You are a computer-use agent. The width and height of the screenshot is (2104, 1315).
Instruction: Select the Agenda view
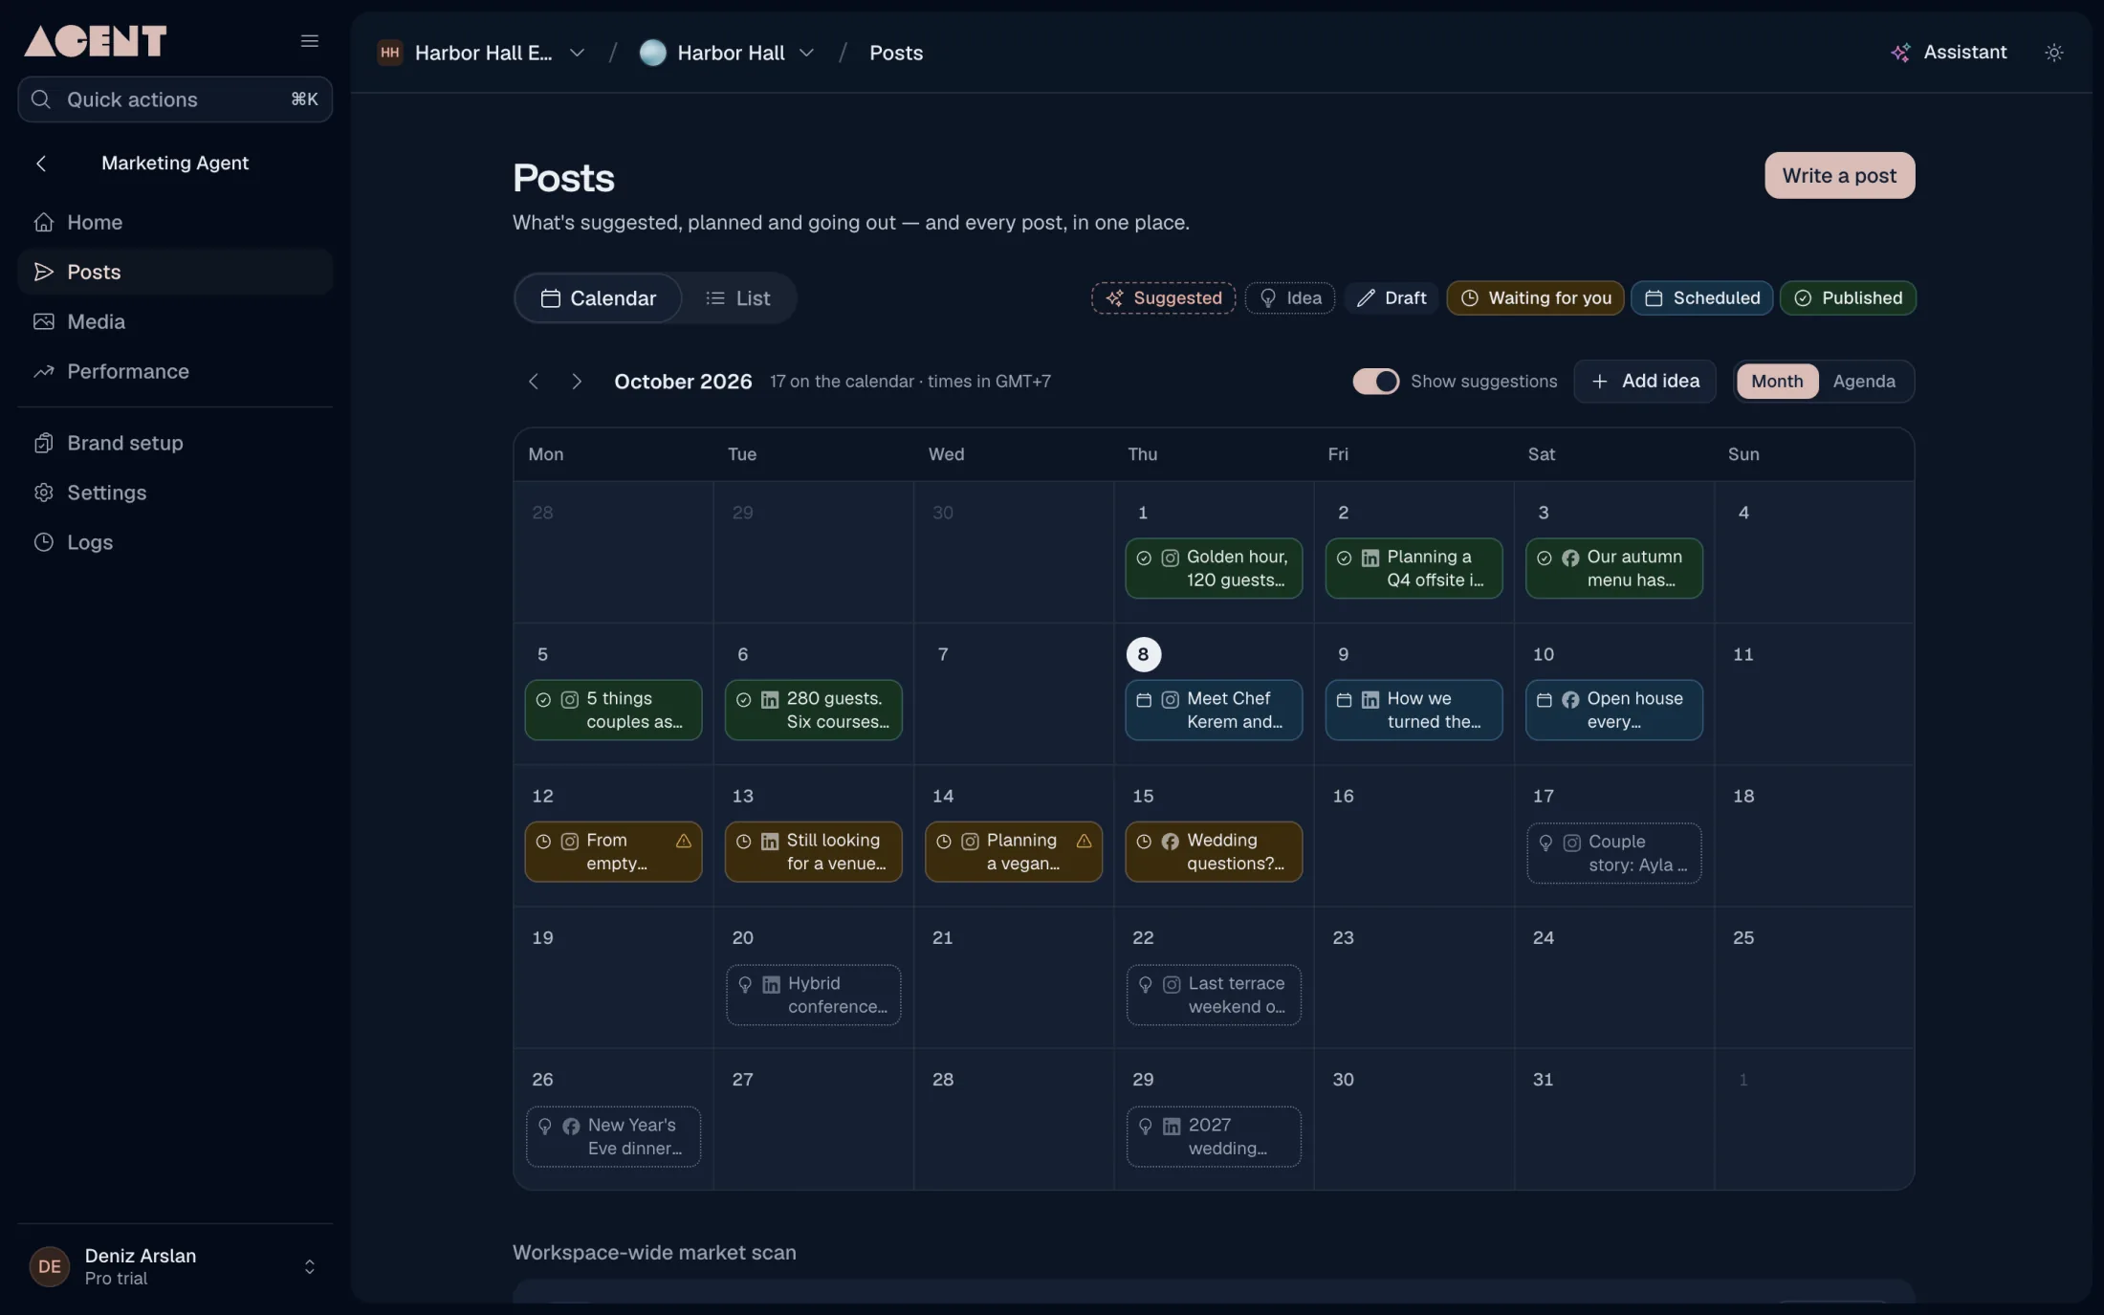[x=1864, y=382]
